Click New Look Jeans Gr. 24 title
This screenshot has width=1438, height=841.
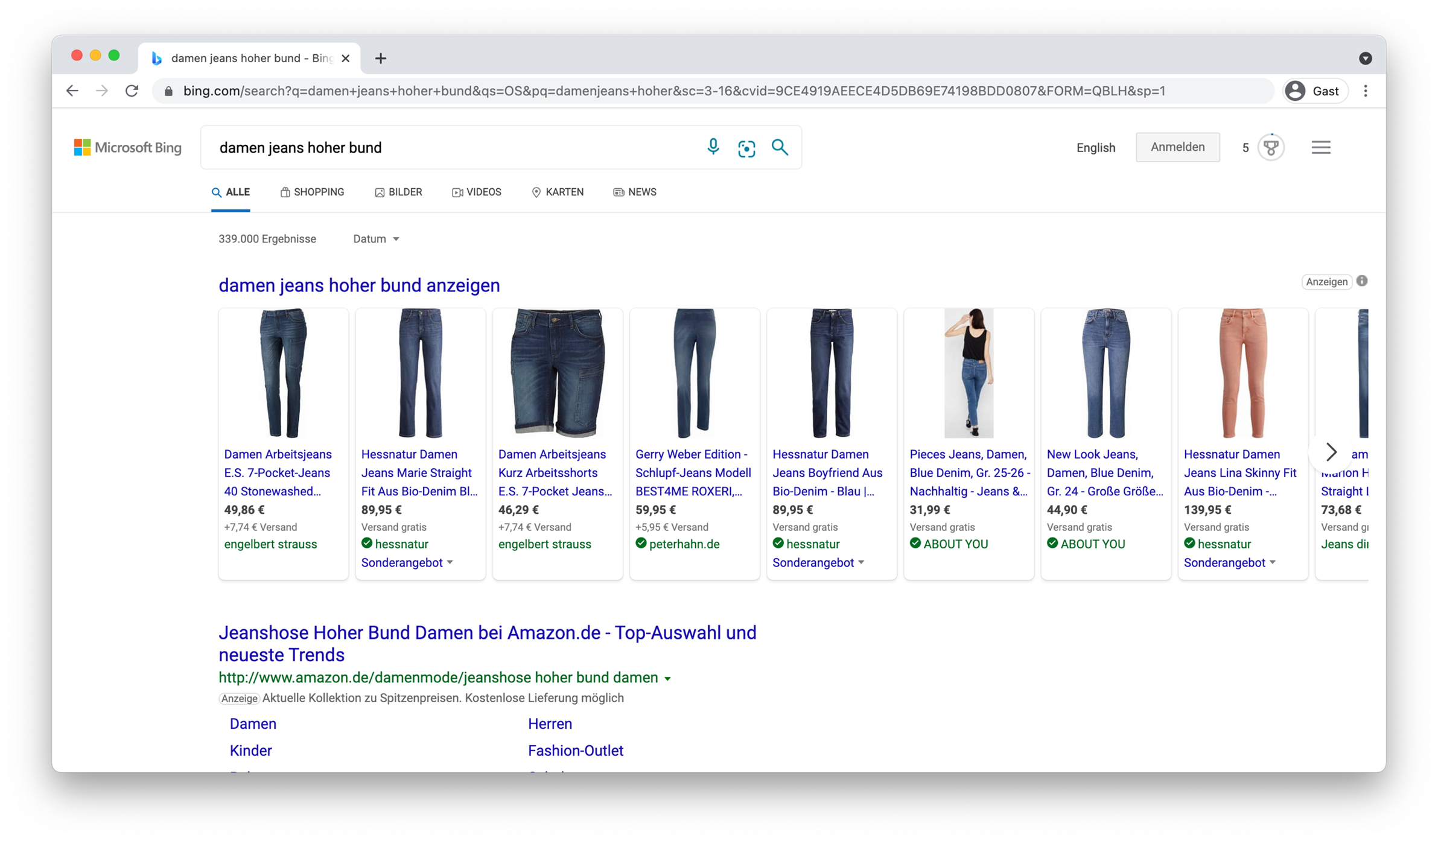tap(1105, 473)
